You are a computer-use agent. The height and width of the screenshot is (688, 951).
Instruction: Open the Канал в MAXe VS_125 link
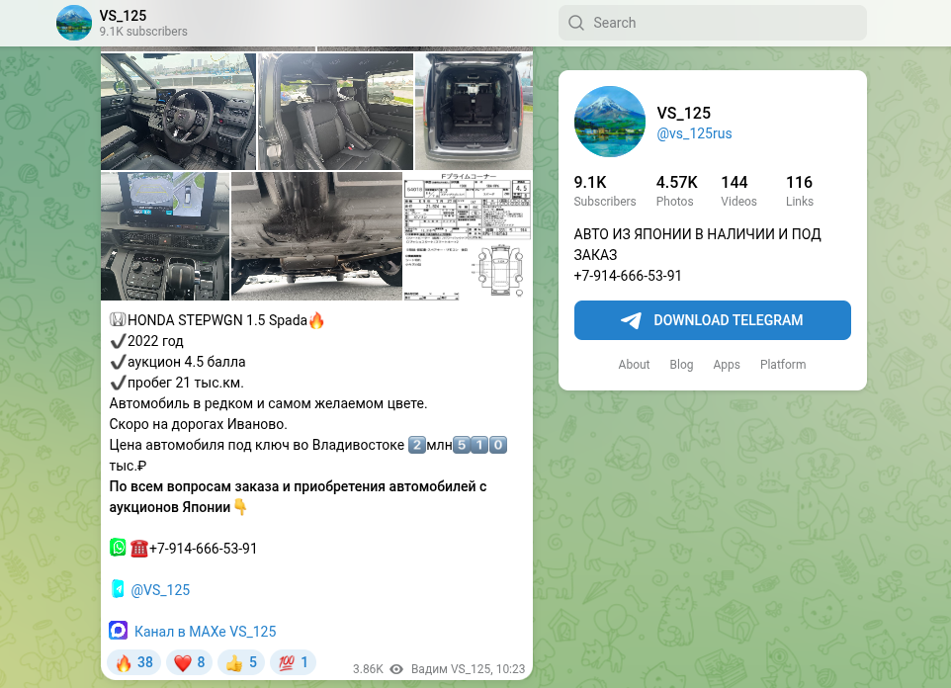(205, 632)
